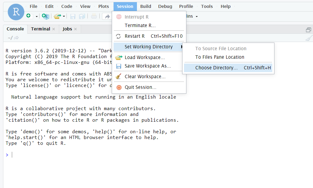Select Choose Directory from the submenu
Viewport: 313px width, 188px height.
click(216, 68)
